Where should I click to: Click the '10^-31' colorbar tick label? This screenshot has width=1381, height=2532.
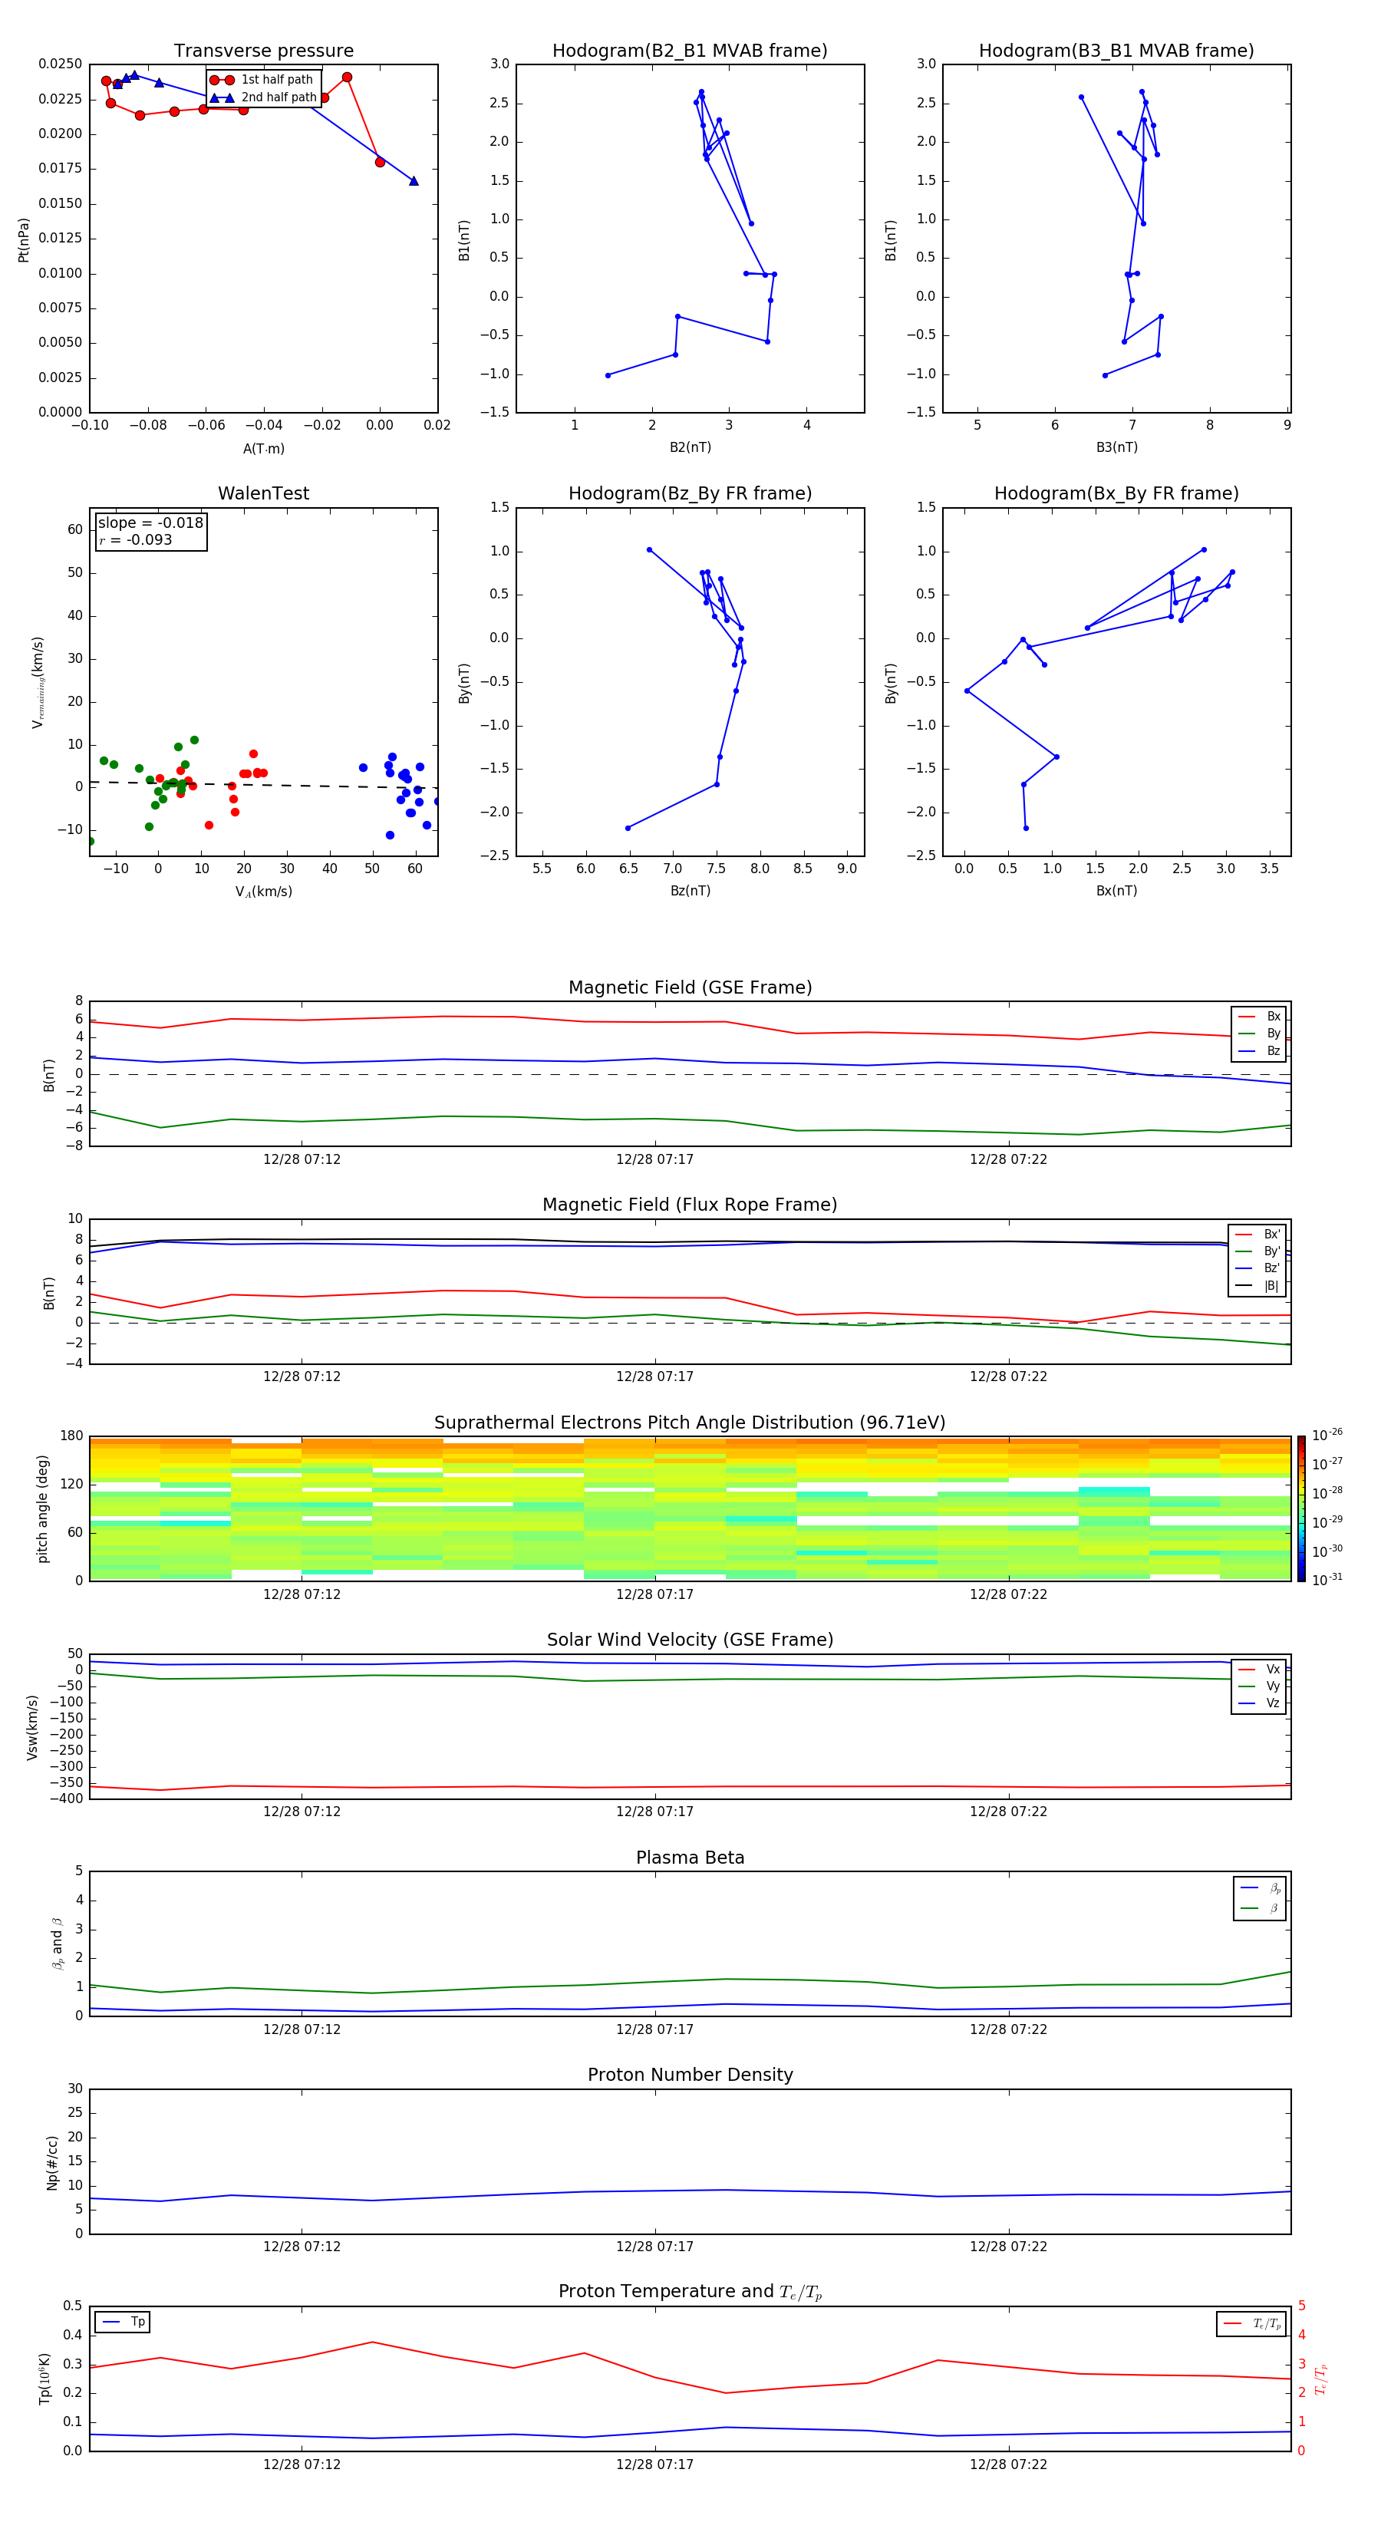click(1327, 1580)
